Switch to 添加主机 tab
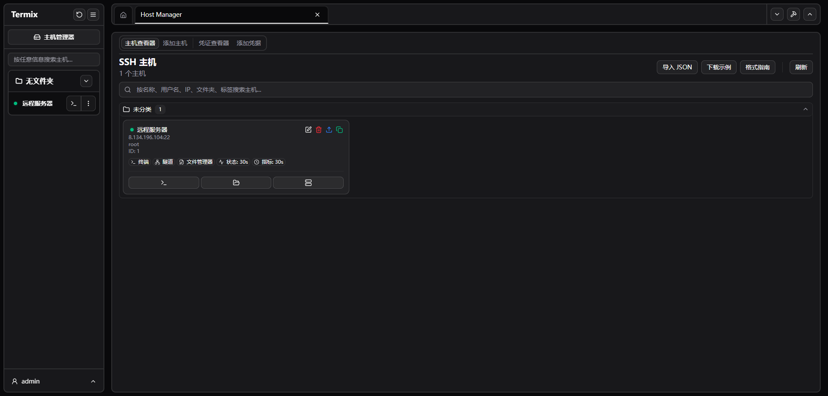 [x=175, y=43]
